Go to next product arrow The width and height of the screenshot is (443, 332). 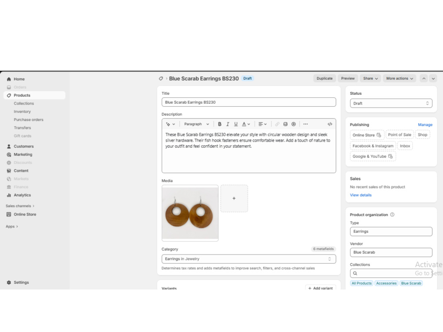coord(433,78)
